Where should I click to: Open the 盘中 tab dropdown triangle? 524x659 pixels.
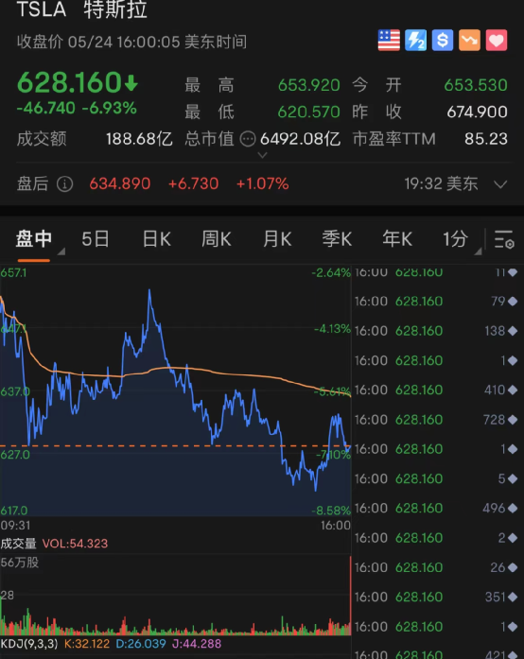tap(61, 251)
